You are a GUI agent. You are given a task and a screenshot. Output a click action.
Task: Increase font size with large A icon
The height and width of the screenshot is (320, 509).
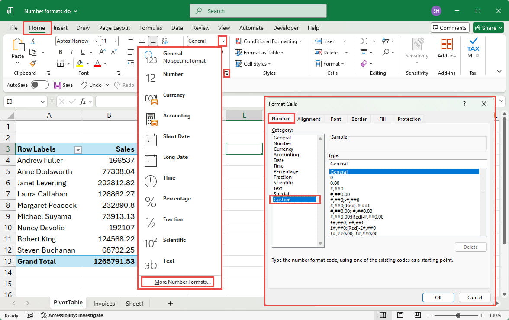[x=102, y=52]
